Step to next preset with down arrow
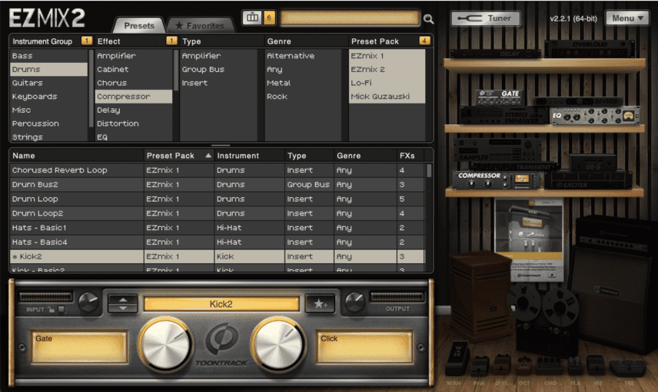This screenshot has height=392, width=658. 123,308
